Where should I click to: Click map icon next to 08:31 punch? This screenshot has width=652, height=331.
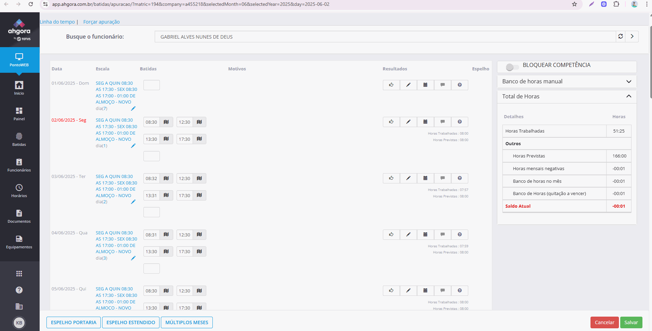[166, 235]
